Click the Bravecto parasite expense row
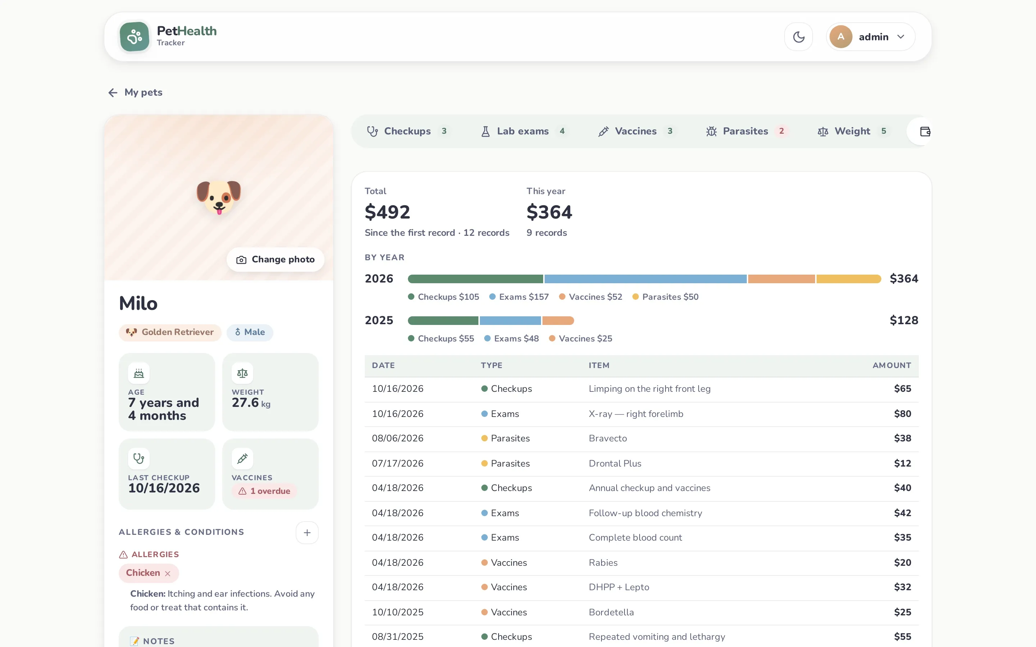 (641, 439)
